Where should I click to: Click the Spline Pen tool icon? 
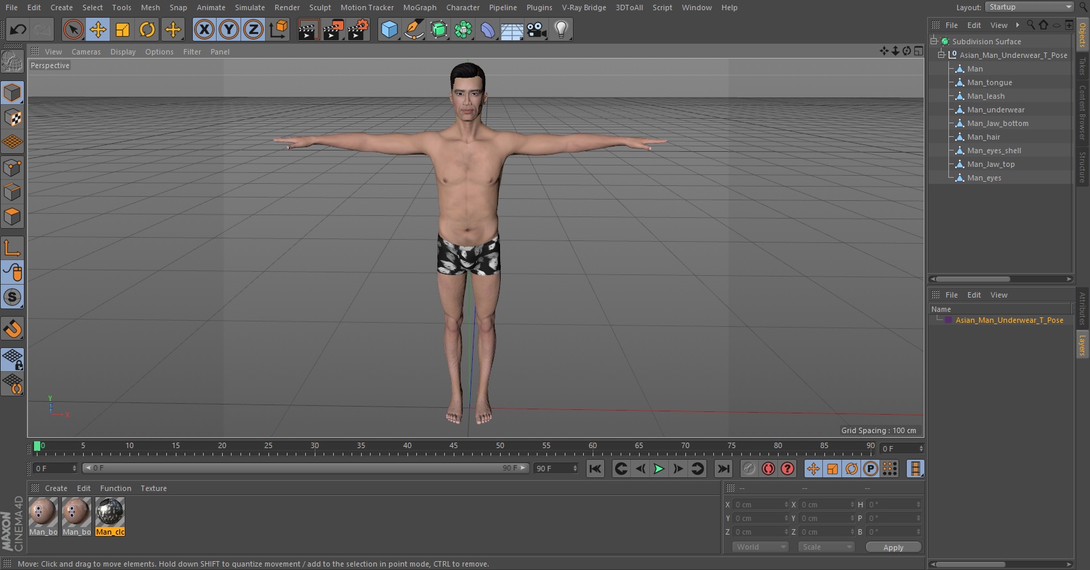414,29
